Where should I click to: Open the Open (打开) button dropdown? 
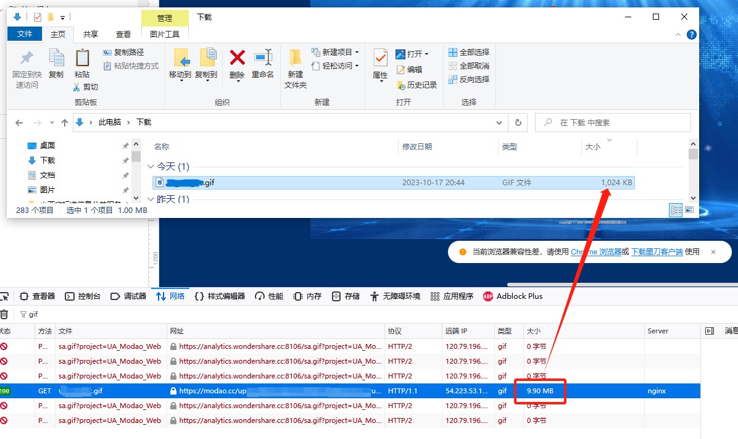(x=412, y=54)
